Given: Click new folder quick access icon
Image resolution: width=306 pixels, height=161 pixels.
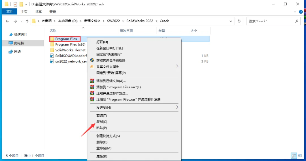Looking at the screenshot, I should (x=21, y=4).
